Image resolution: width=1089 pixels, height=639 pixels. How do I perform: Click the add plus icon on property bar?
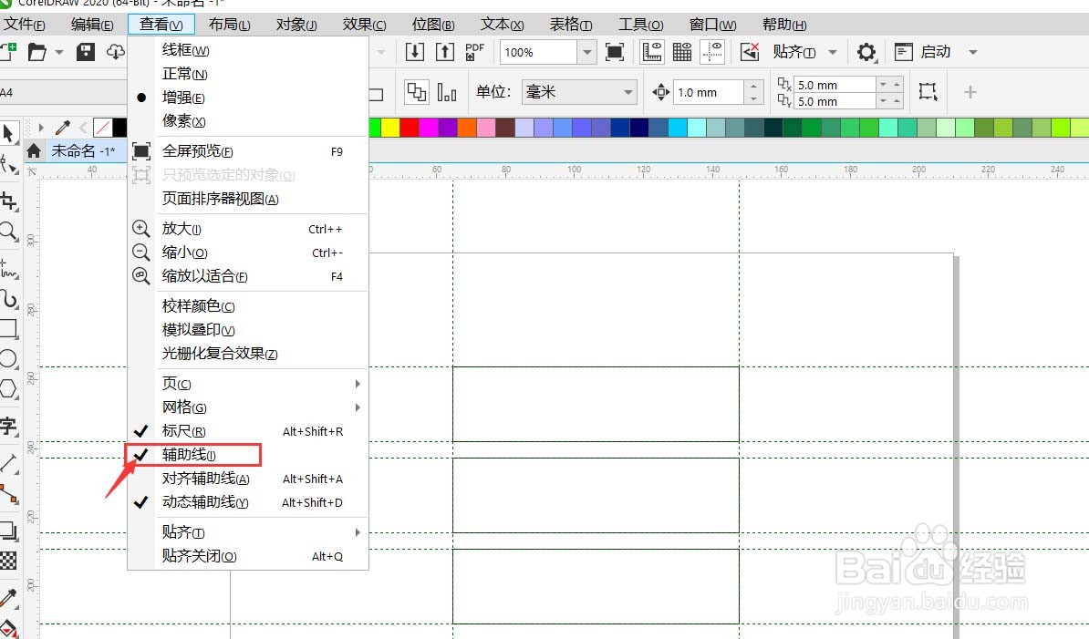click(x=970, y=92)
